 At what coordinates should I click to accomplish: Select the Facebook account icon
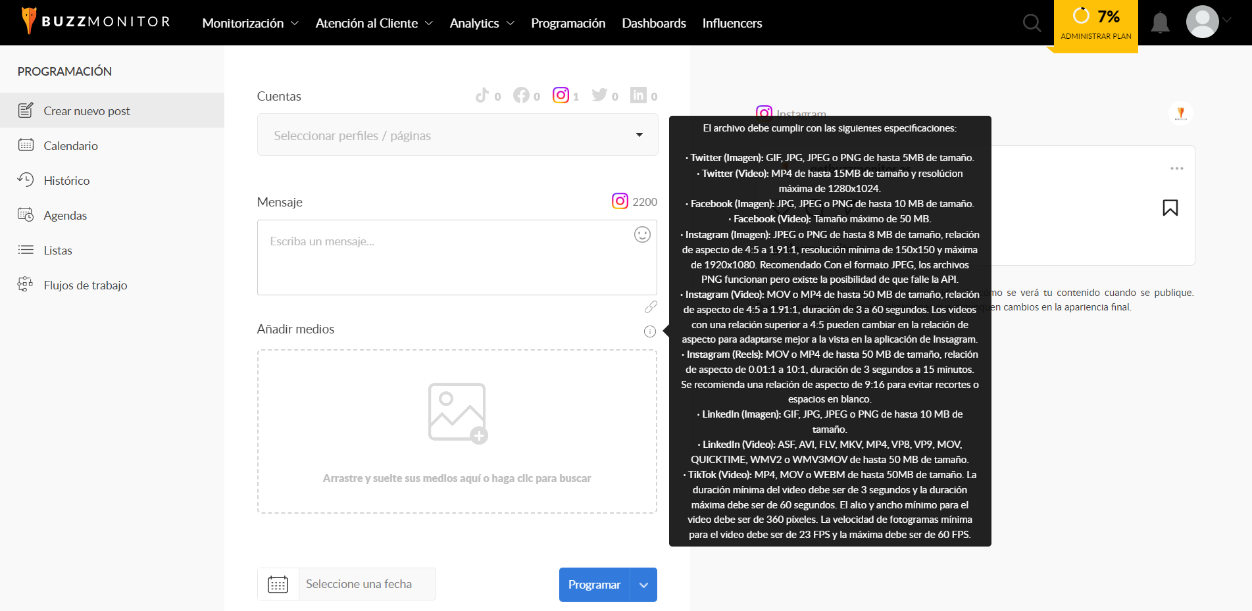(521, 95)
